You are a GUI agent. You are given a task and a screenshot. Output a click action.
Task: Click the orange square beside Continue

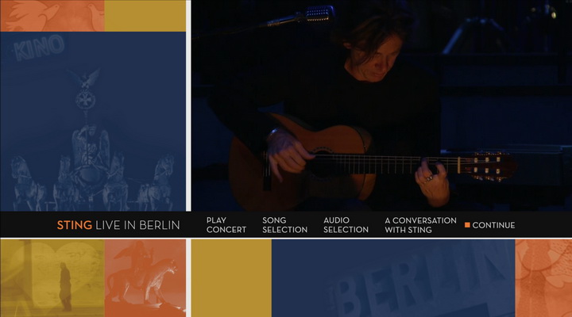(467, 225)
